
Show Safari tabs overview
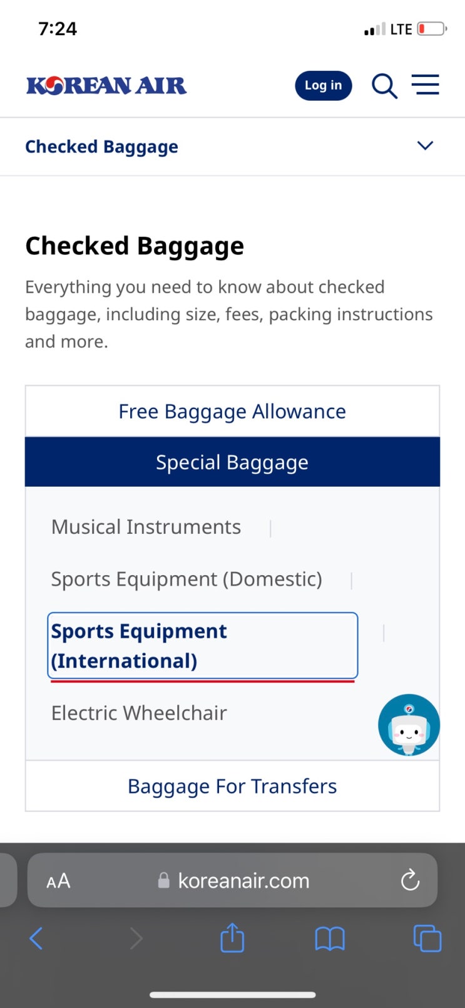coord(427,938)
